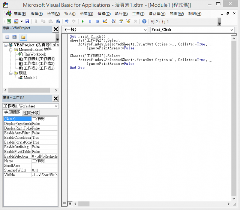Open the 檢視(V) menu
This screenshot has height=210, width=240.
pyautogui.click(x=53, y=14)
